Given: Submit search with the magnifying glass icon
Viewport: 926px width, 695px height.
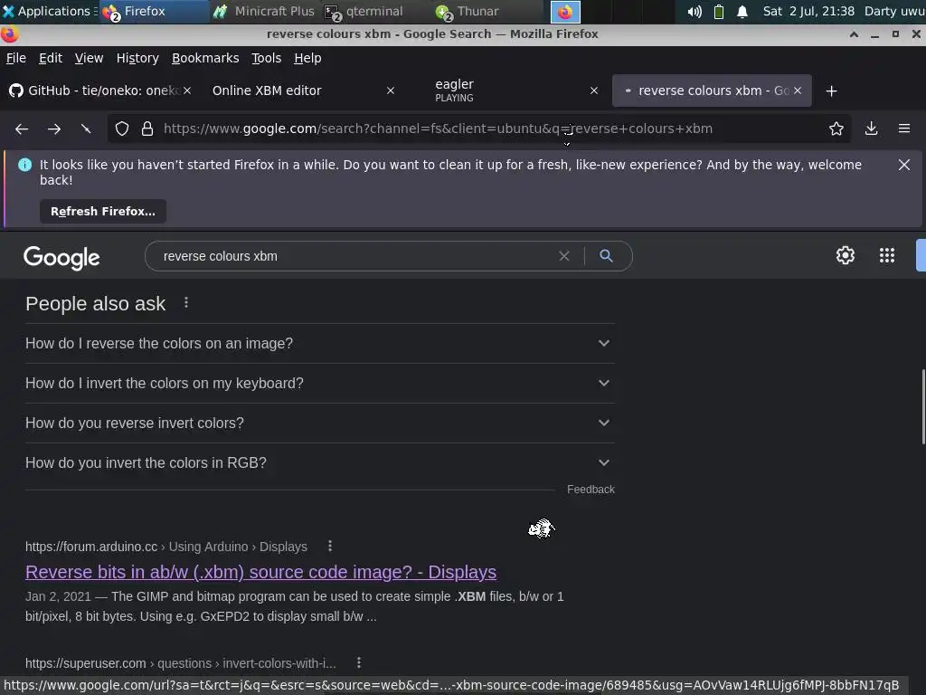Looking at the screenshot, I should tap(606, 256).
